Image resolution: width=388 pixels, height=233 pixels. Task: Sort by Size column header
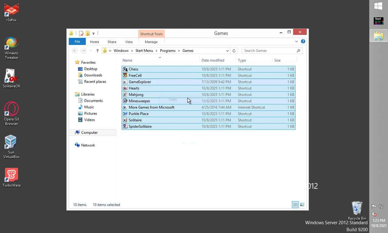pos(284,60)
